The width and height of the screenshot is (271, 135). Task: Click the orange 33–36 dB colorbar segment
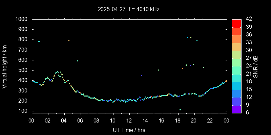(236, 39)
